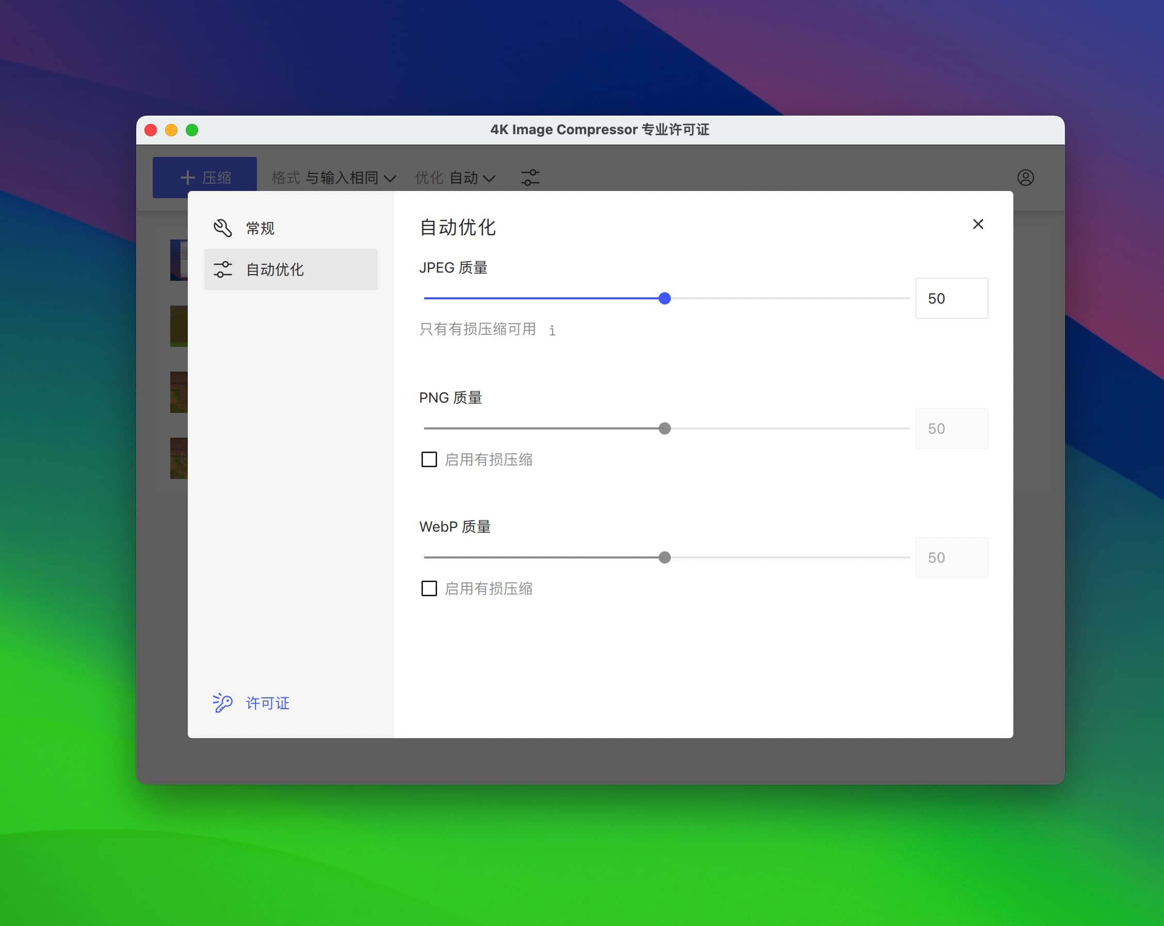Open the 许可证 link
1164x926 pixels.
[268, 703]
